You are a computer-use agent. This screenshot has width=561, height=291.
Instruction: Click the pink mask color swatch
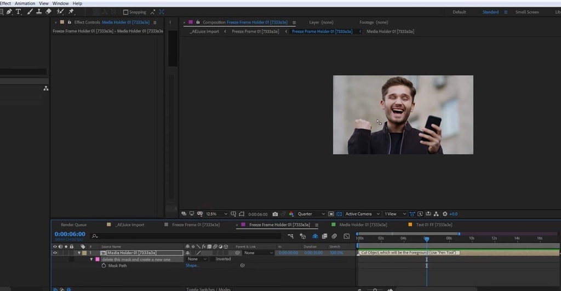point(98,259)
